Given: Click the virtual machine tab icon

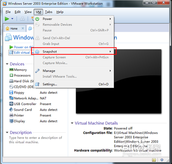Looking at the screenshot, I should [30, 28].
